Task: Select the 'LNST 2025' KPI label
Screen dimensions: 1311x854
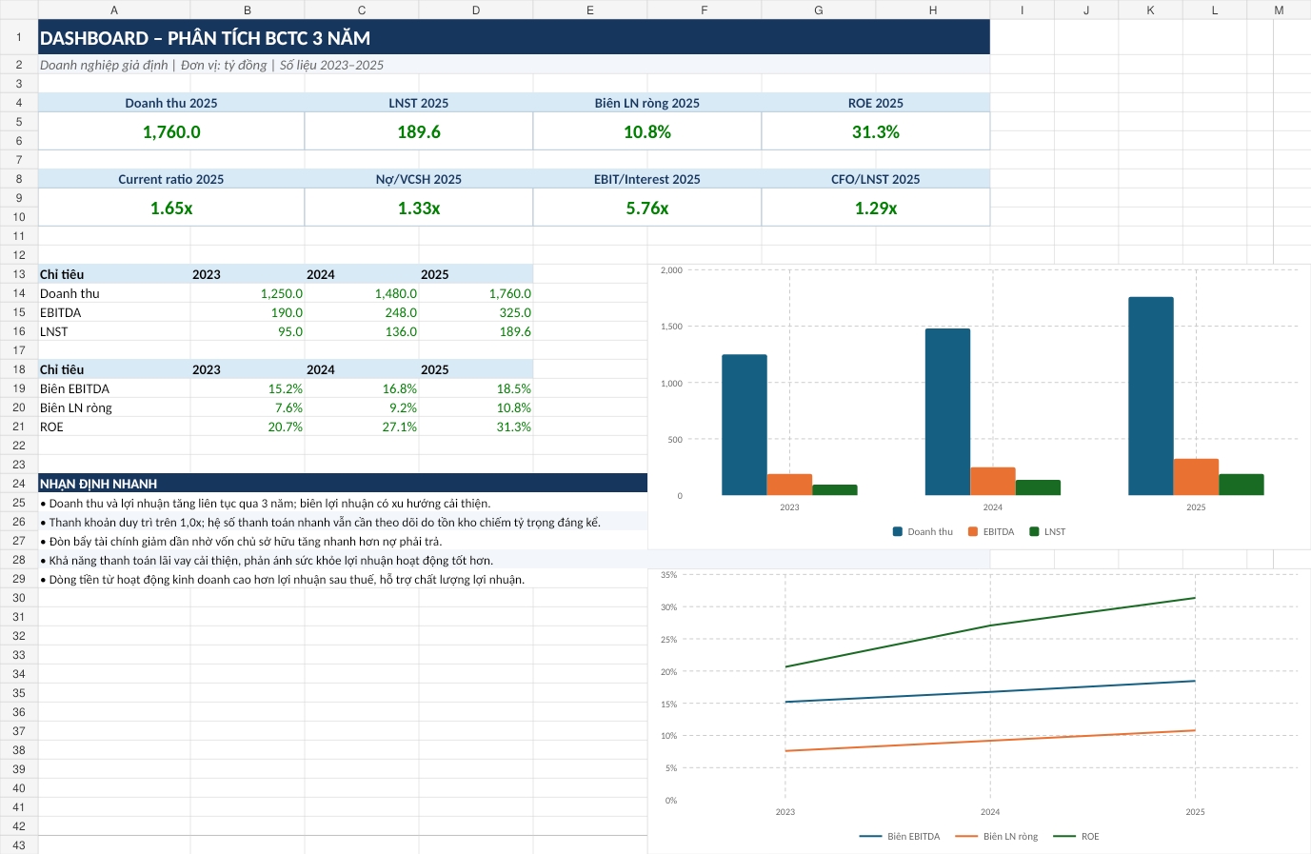Action: point(419,103)
